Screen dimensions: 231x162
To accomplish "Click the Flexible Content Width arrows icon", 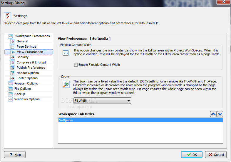I will coord(66,53).
